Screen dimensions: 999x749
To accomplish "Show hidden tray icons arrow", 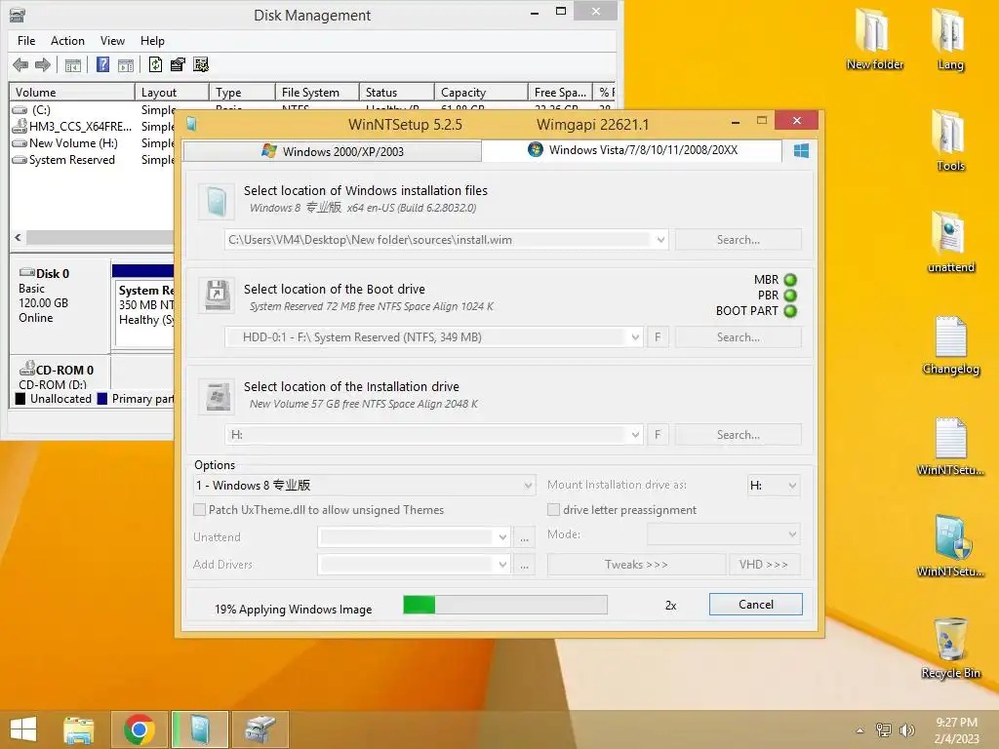I will pos(860,730).
